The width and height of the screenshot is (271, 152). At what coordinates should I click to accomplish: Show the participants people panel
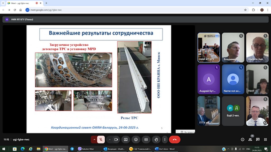click(250, 139)
